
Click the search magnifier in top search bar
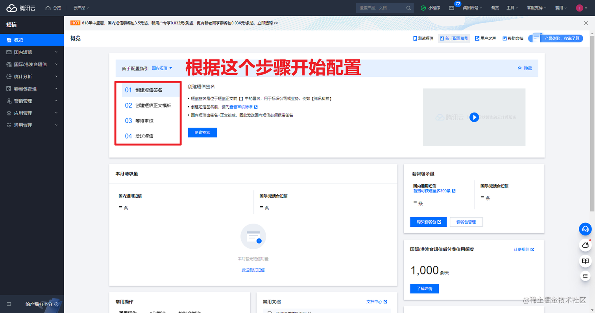[408, 7]
